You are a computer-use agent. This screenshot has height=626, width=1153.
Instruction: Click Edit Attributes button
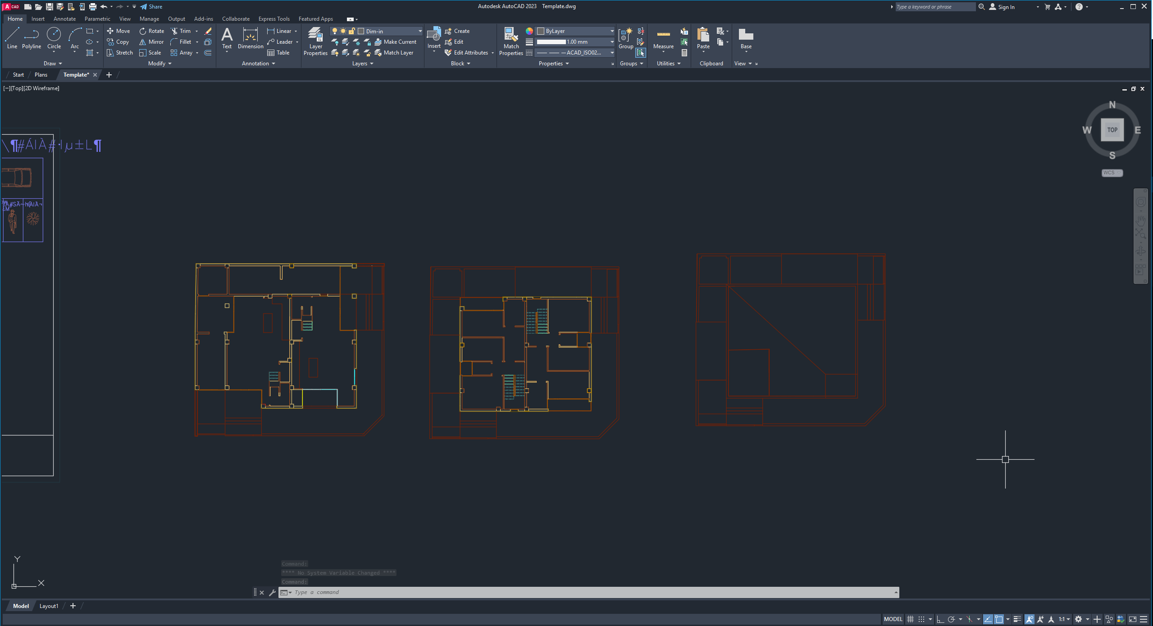pos(466,53)
